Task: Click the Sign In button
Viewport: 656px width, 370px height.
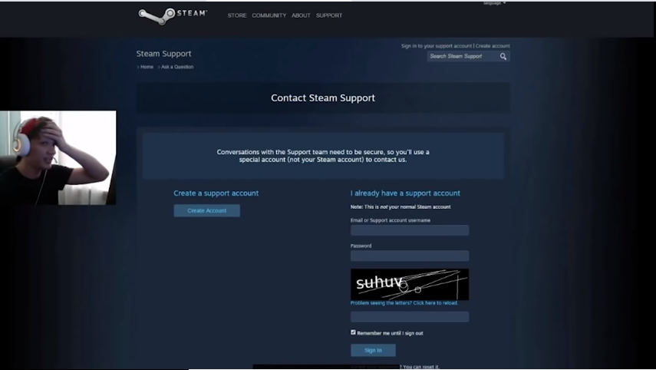Action: coord(373,350)
